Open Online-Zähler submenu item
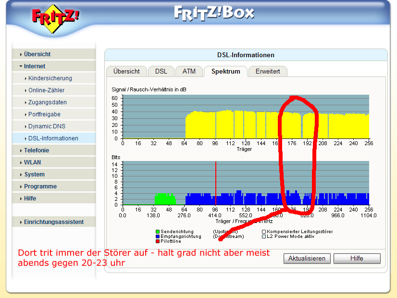Image resolution: width=397 pixels, height=298 pixels. [x=54, y=90]
